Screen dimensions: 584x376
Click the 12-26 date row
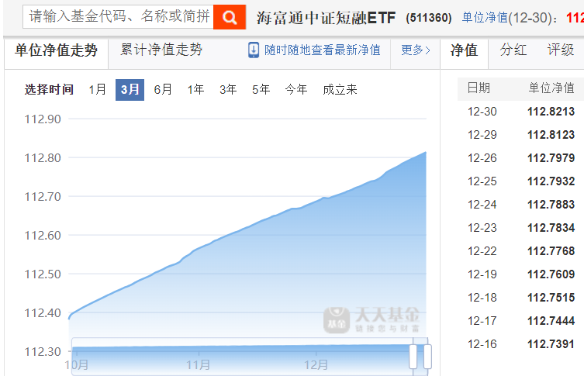(x=482, y=158)
